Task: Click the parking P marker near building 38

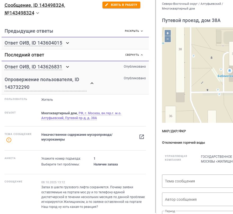Action: [193, 56]
